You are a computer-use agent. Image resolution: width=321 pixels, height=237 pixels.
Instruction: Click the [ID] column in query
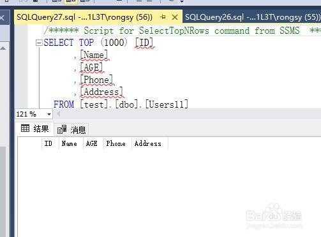144,43
